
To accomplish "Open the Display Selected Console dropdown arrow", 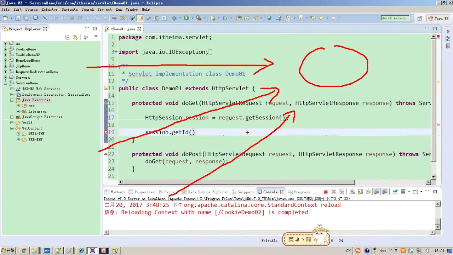I will click(409, 192).
